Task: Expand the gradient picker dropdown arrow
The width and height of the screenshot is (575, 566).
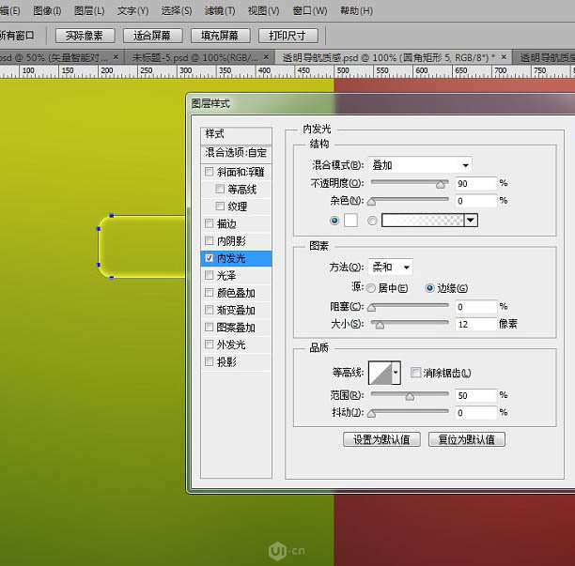Action: 471,221
